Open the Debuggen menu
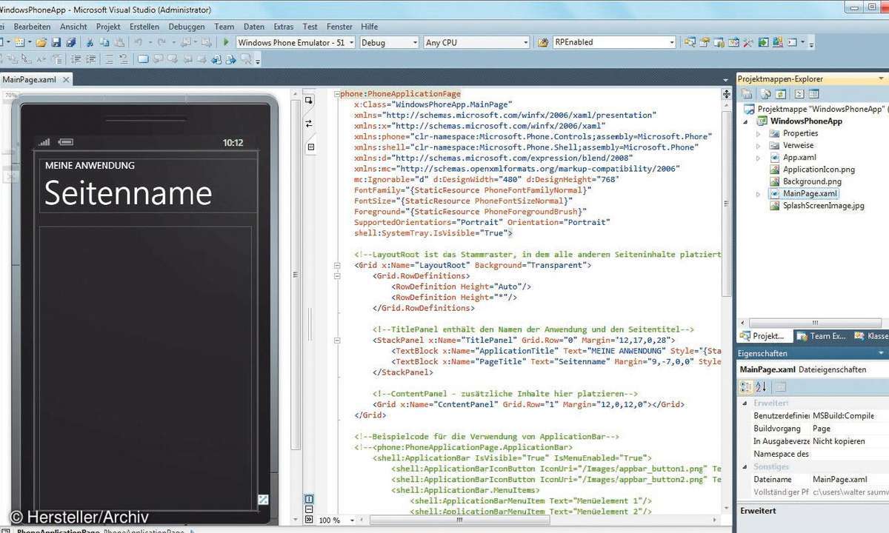Screen dimensions: 889x533 click(186, 26)
